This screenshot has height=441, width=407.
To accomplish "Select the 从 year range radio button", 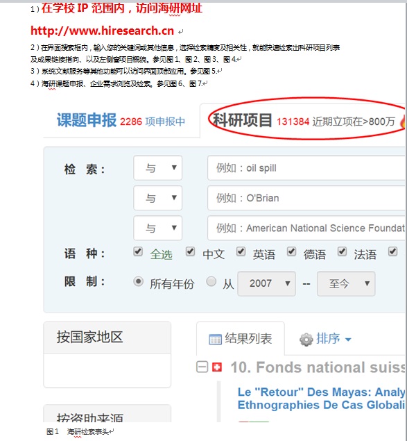I will pos(211,281).
